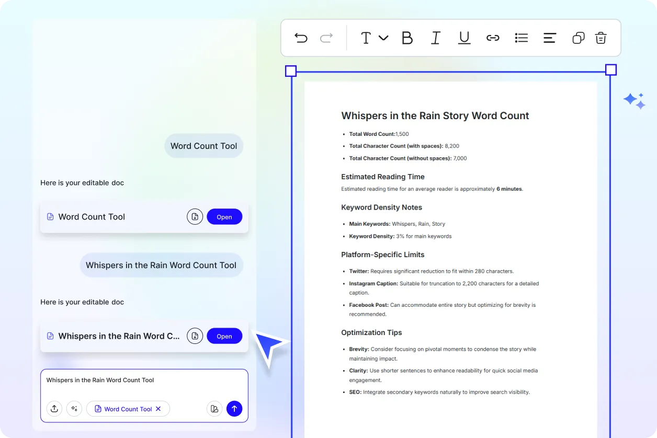The width and height of the screenshot is (657, 438).
Task: Click the AI sparkle stars icon
Action: (635, 101)
